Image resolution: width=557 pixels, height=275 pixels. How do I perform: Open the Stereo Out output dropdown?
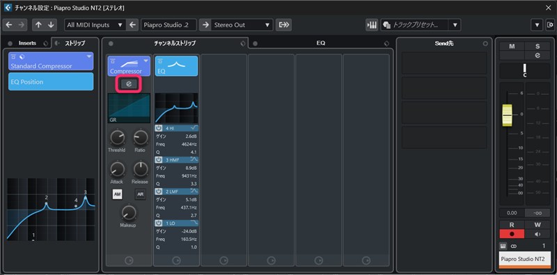point(242,25)
